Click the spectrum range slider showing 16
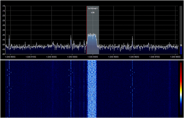184x118 pixels. pyautogui.click(x=181, y=30)
